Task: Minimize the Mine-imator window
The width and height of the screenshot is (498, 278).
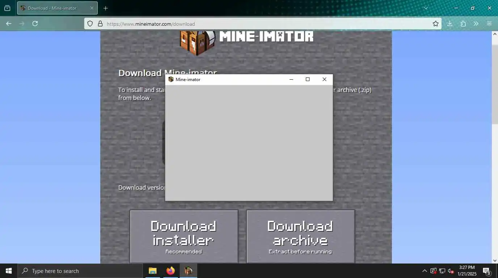Action: pyautogui.click(x=291, y=79)
